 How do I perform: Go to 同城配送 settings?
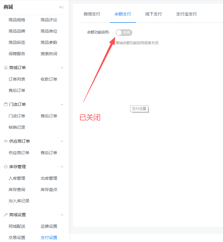pos(17,226)
